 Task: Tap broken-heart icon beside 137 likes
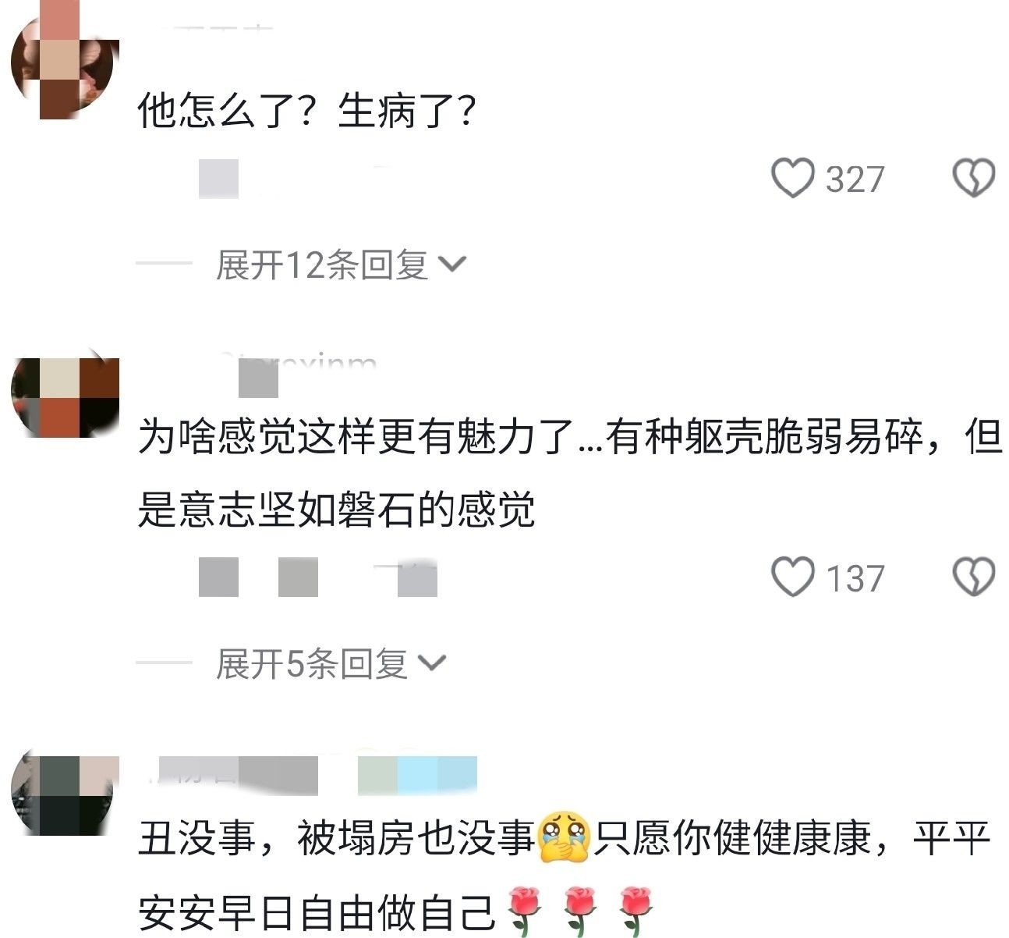tap(974, 577)
